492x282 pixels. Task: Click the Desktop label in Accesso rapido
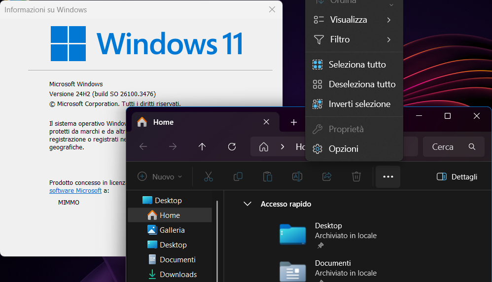coord(328,225)
